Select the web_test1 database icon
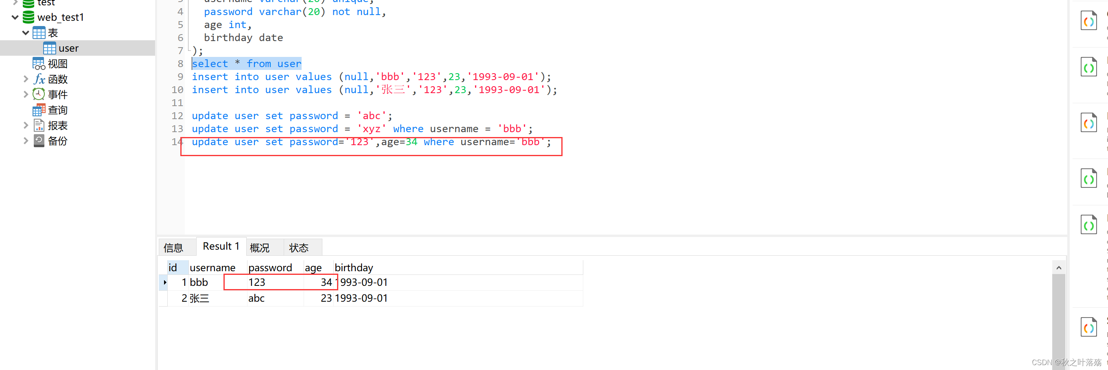 click(28, 17)
